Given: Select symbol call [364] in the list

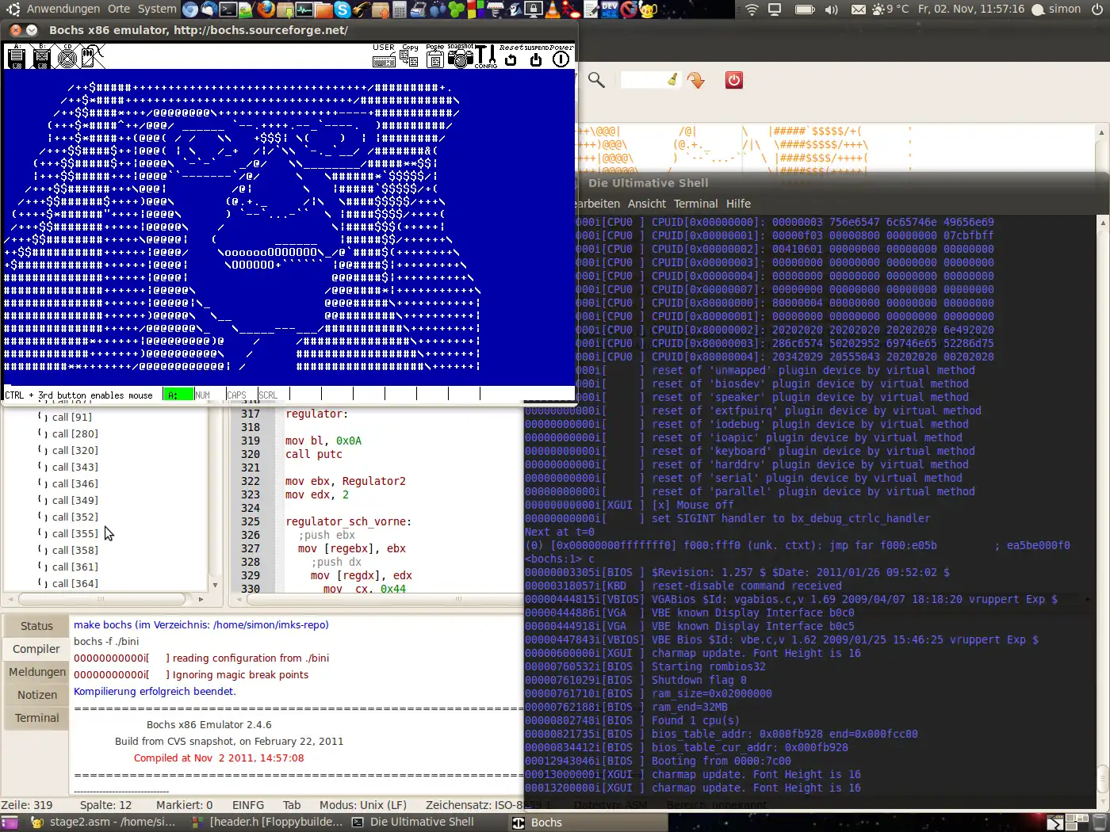Looking at the screenshot, I should click(x=75, y=583).
